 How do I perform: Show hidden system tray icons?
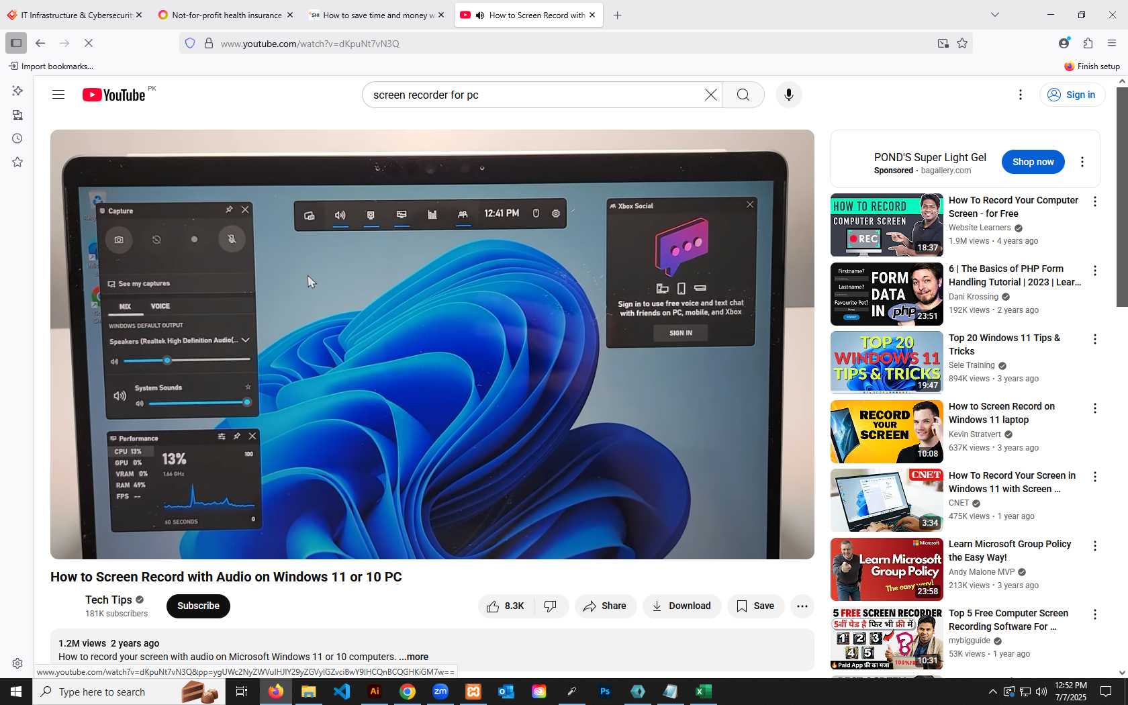tap(992, 692)
